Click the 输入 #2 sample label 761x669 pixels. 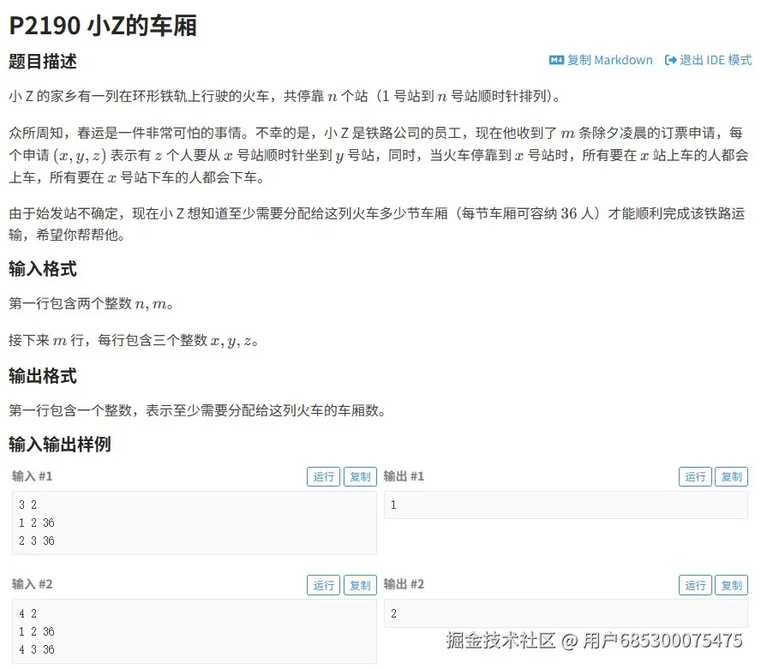32,585
